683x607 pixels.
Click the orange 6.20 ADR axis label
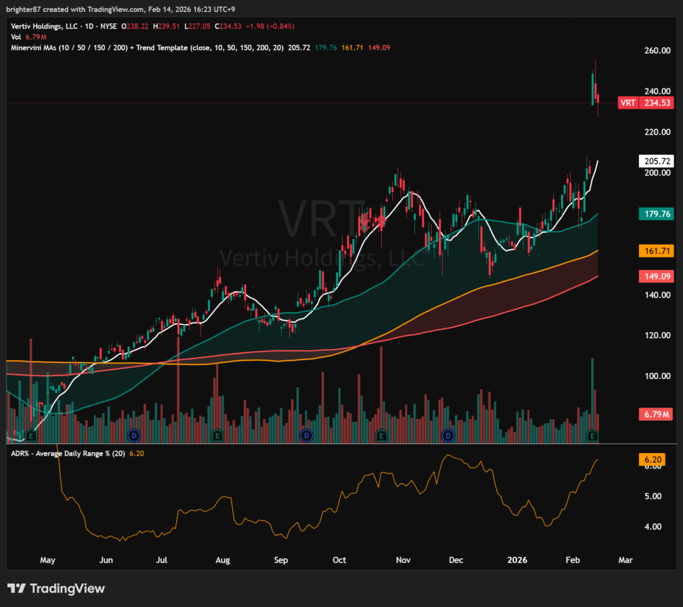654,460
